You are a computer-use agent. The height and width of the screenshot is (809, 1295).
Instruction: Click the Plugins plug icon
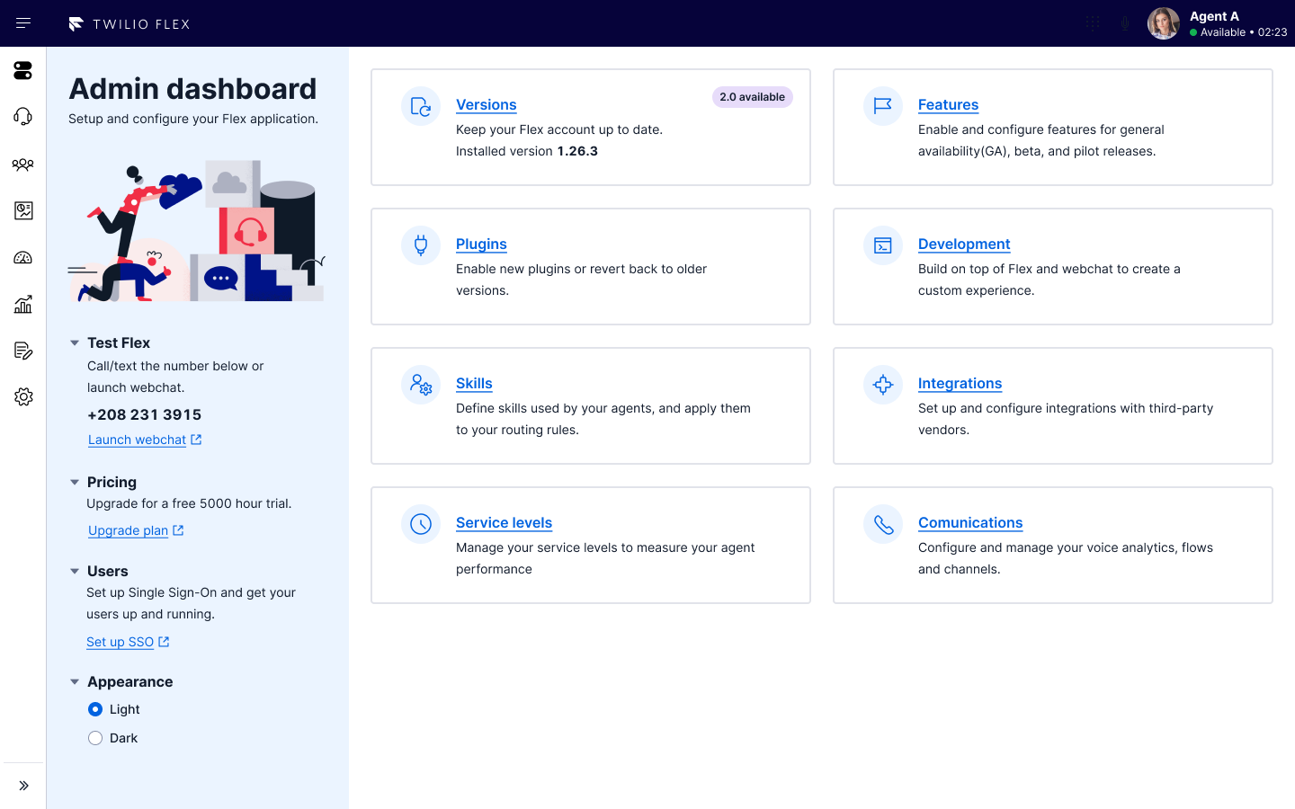click(421, 245)
